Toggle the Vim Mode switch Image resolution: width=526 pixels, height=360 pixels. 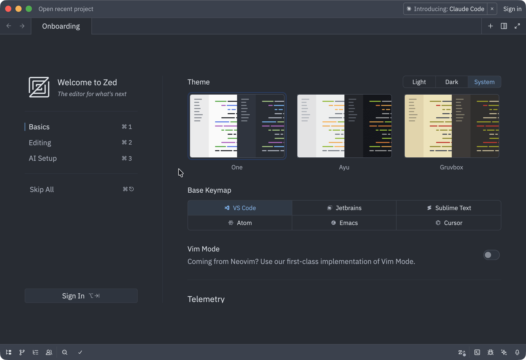pos(491,255)
